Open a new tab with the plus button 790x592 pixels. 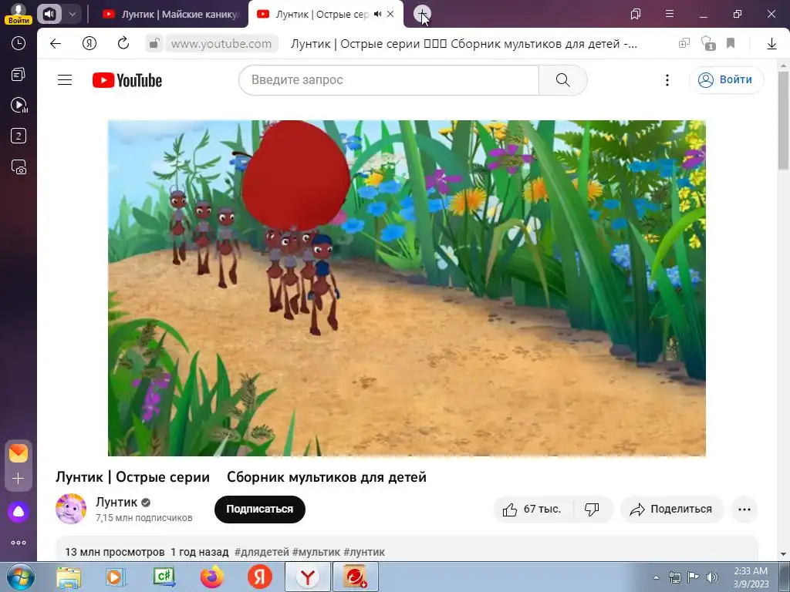pyautogui.click(x=422, y=14)
